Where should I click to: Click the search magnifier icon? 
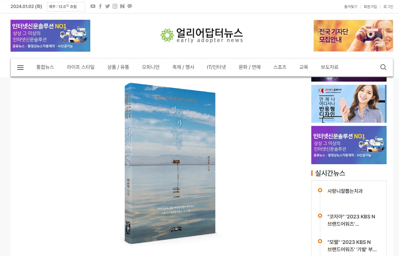pos(383,67)
